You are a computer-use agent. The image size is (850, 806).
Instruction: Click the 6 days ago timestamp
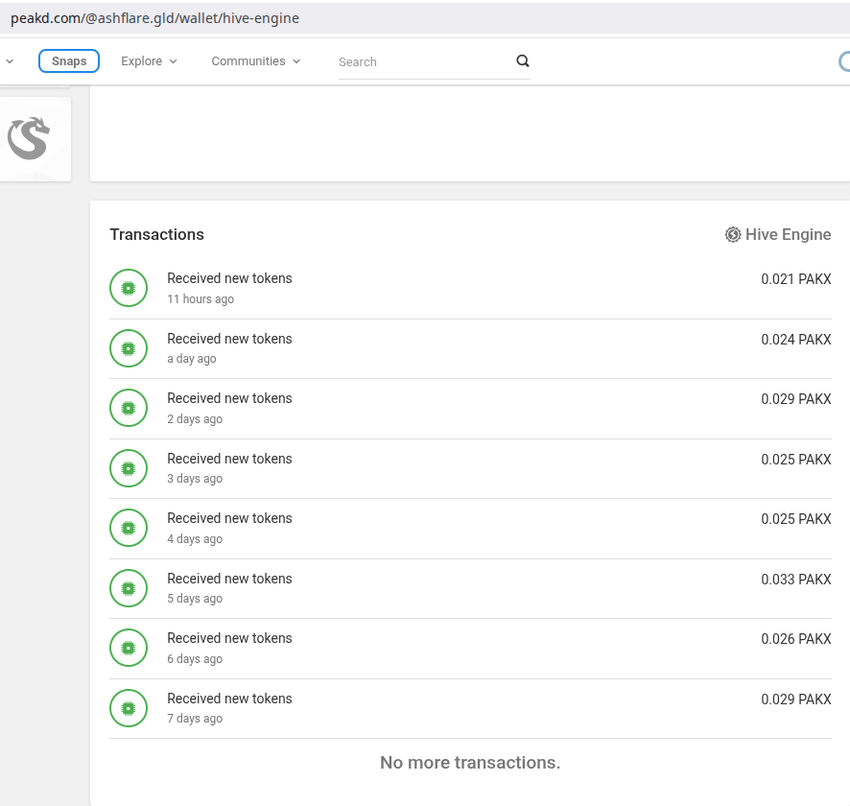(x=195, y=659)
